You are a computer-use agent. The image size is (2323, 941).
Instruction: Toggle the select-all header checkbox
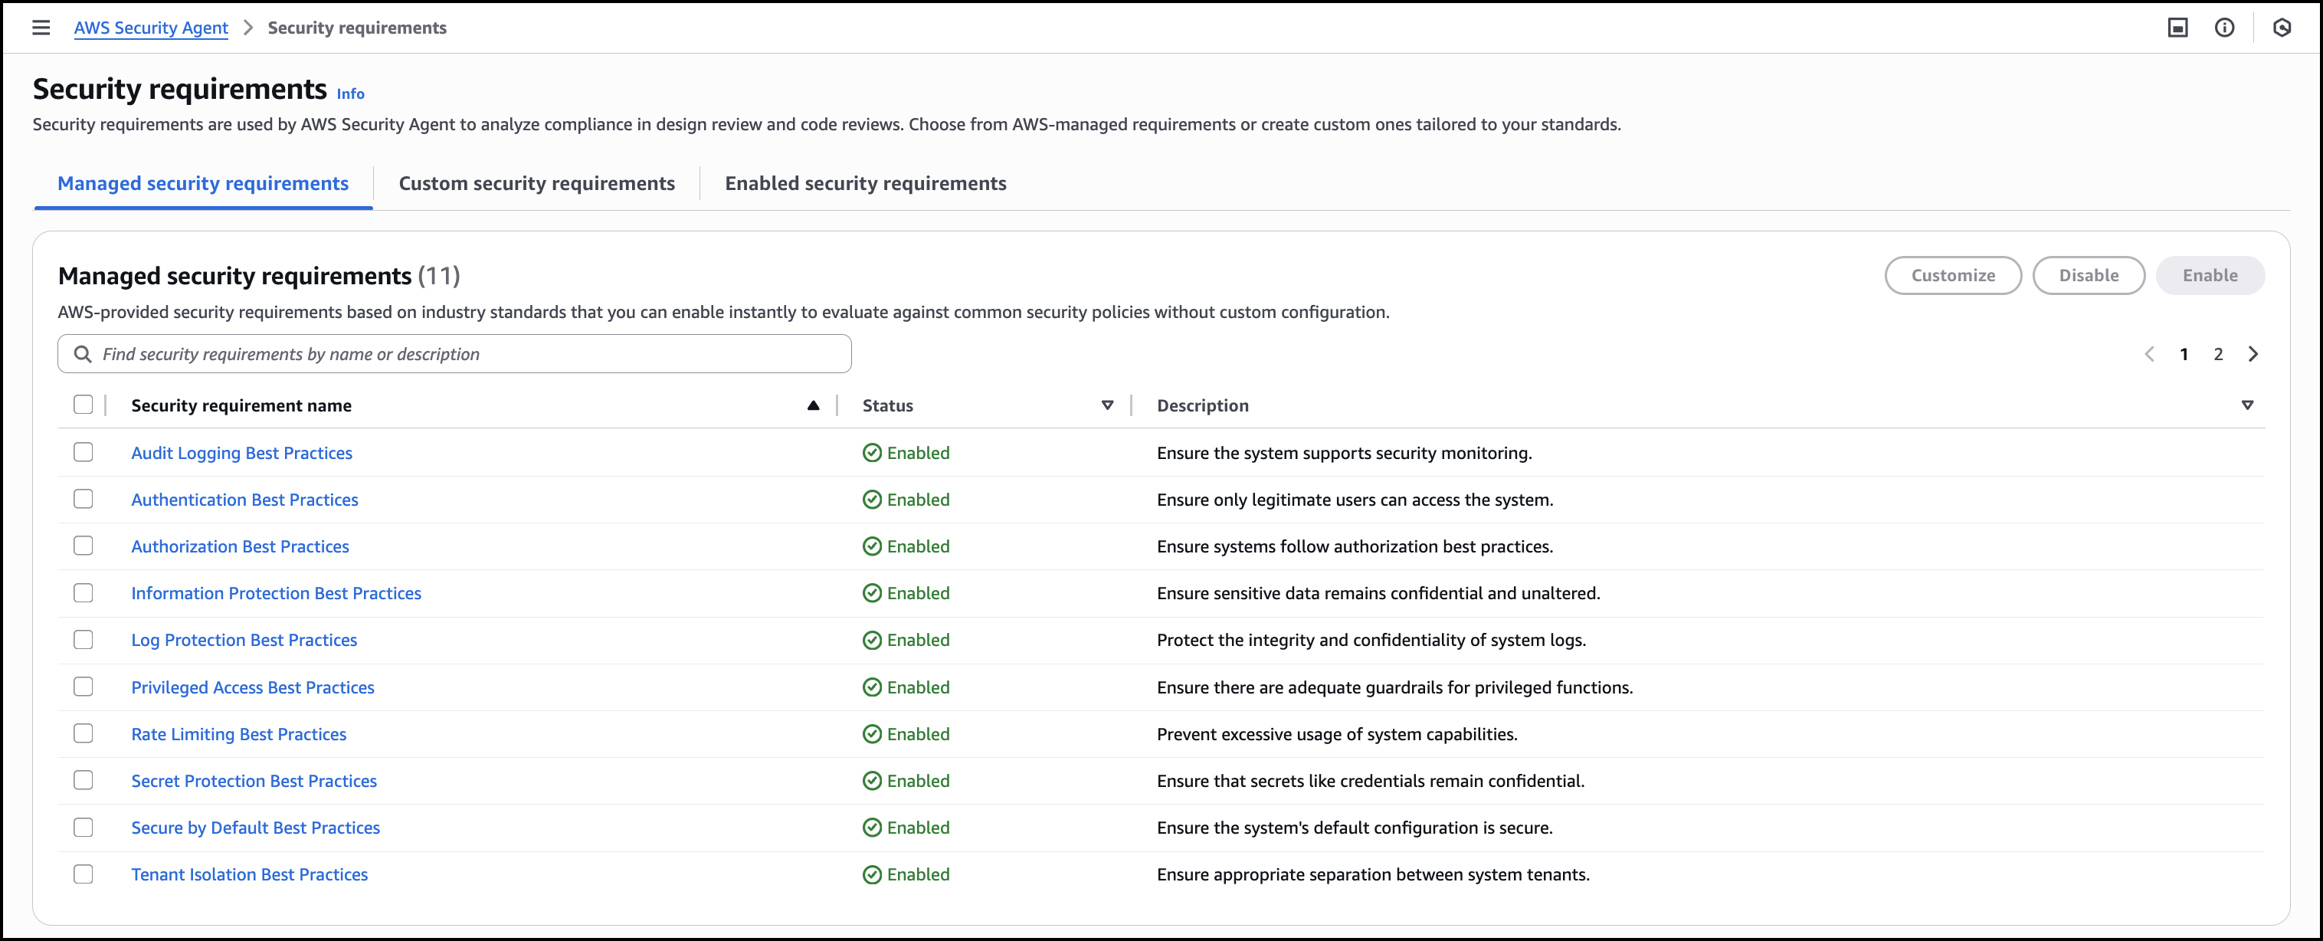click(x=83, y=404)
